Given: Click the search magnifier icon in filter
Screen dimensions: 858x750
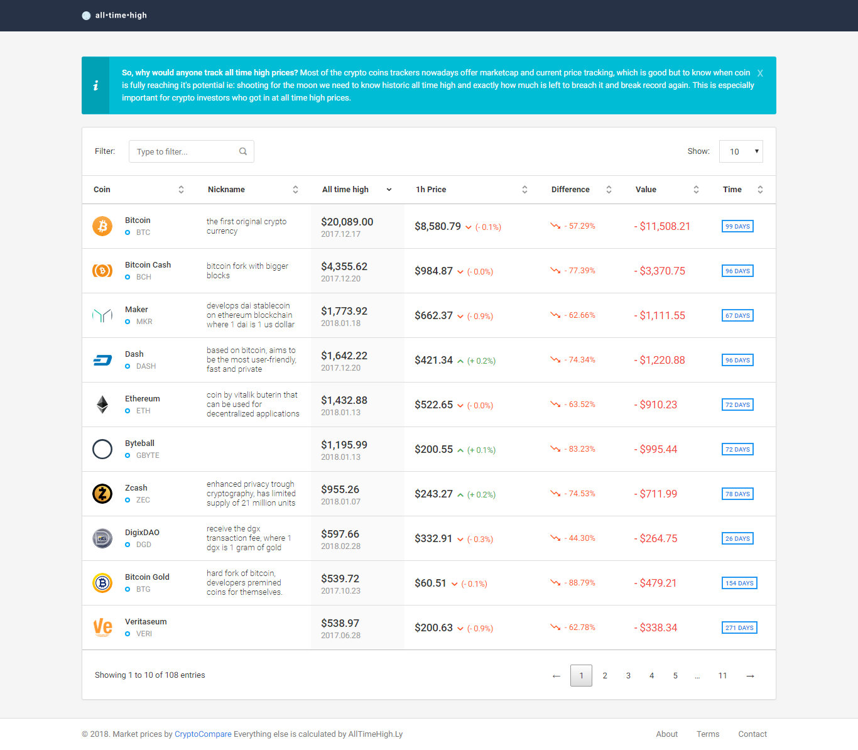Looking at the screenshot, I should click(243, 151).
